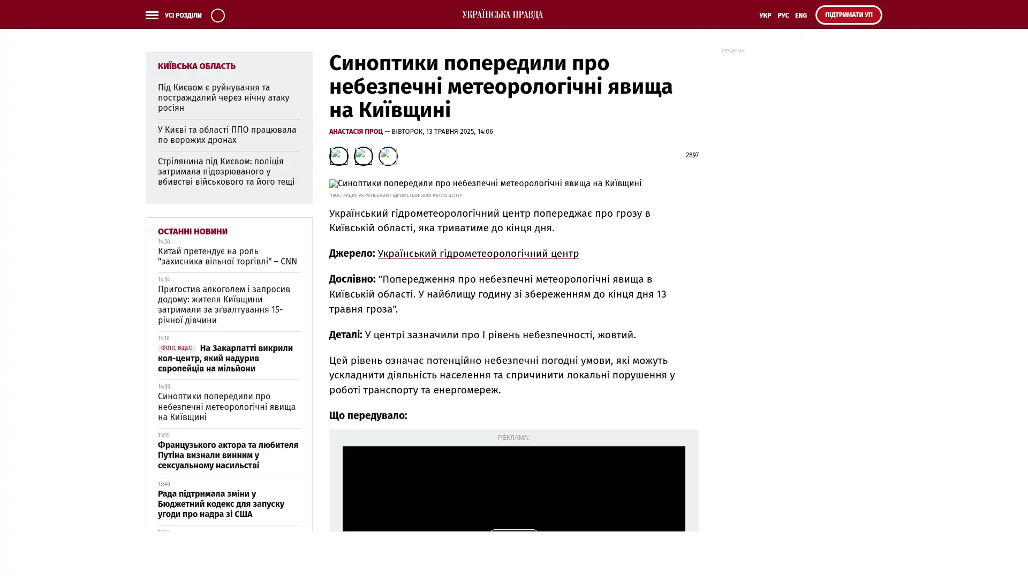This screenshot has height=578, width=1028.
Task: Click the ПІДТРИМАТИ УП button
Action: click(x=848, y=15)
